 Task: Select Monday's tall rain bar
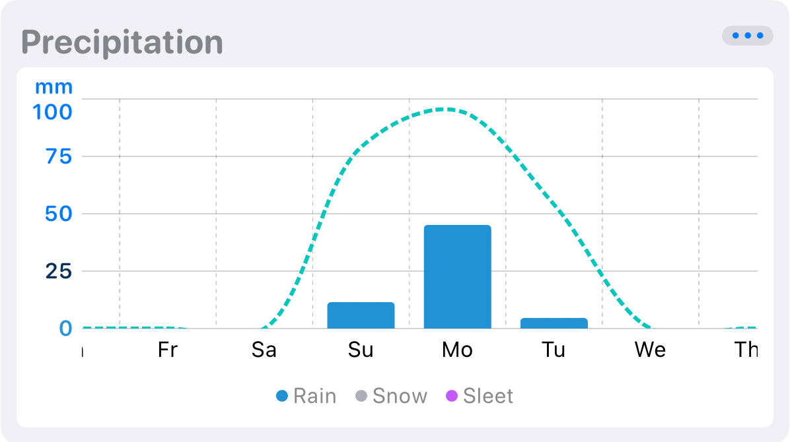(457, 277)
